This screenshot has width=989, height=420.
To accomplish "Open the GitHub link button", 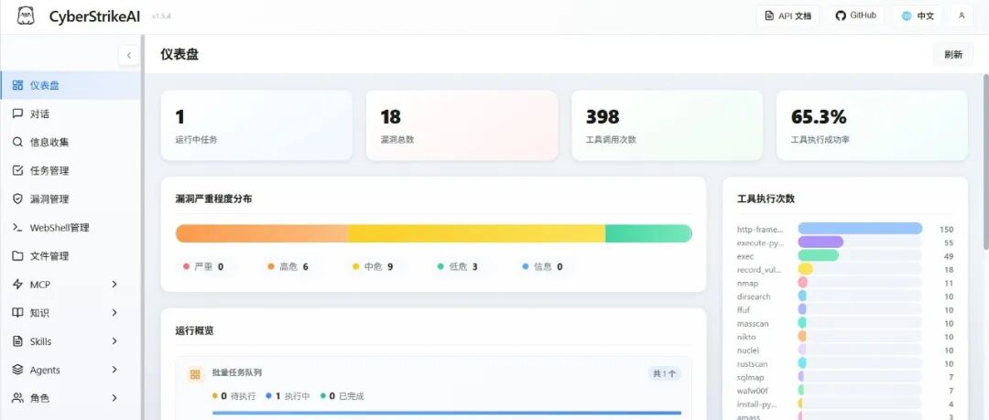I will point(856,16).
